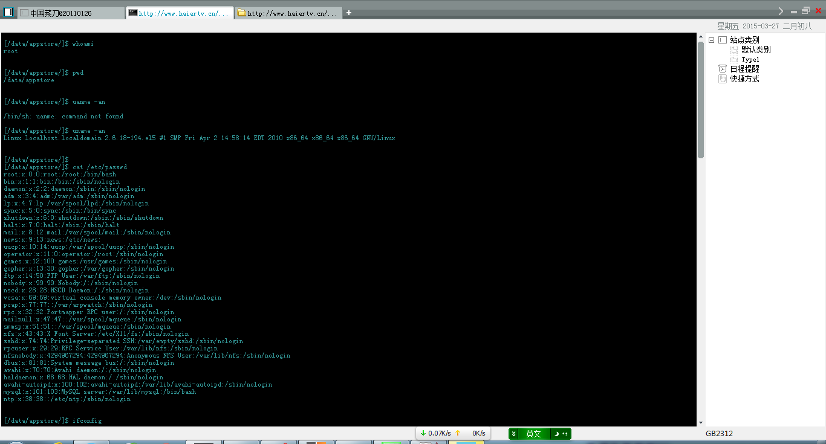Click the terminal vertical scrollbar thumb

pos(701,100)
